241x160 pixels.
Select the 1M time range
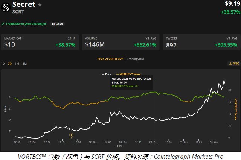(17, 64)
